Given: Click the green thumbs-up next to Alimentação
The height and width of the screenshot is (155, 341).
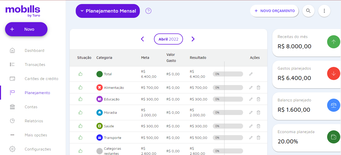Looking at the screenshot, I should coord(80,87).
